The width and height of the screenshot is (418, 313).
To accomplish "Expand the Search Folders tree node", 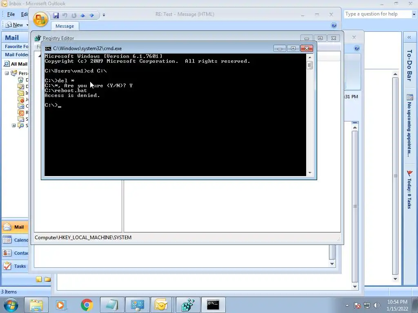I will coord(13,126).
